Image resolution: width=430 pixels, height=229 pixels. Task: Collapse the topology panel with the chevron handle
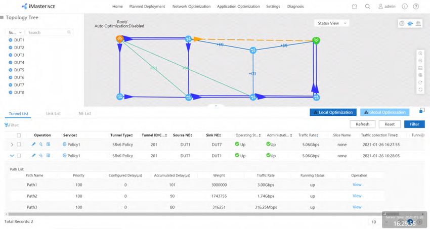pyautogui.click(x=216, y=106)
